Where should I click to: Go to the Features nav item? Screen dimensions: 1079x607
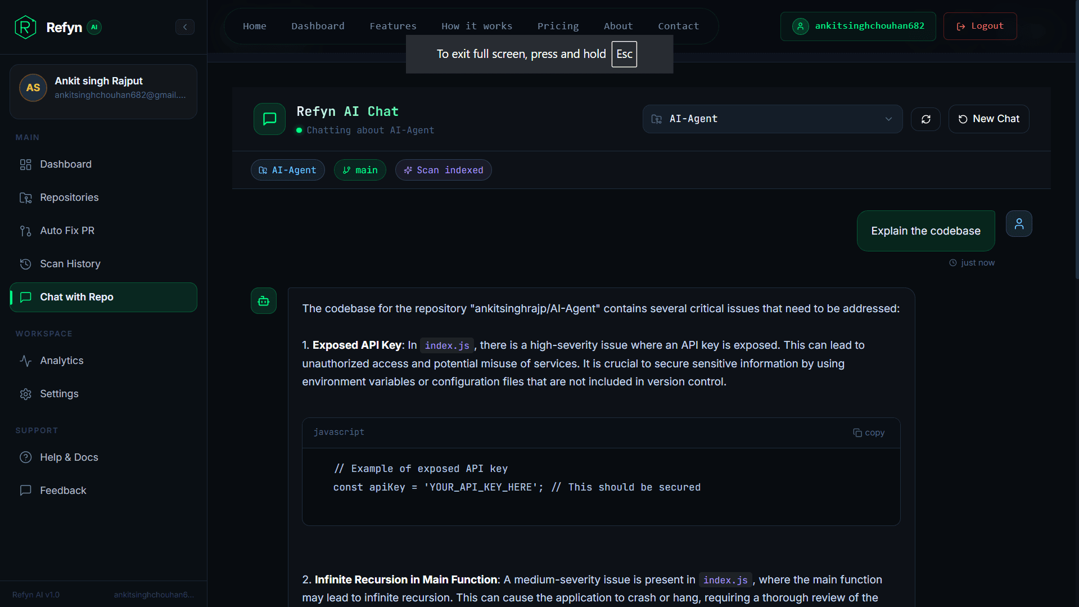[392, 26]
